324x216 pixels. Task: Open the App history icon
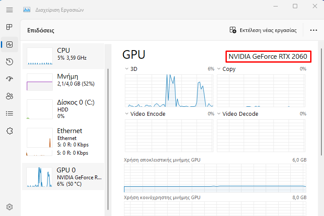click(10, 62)
